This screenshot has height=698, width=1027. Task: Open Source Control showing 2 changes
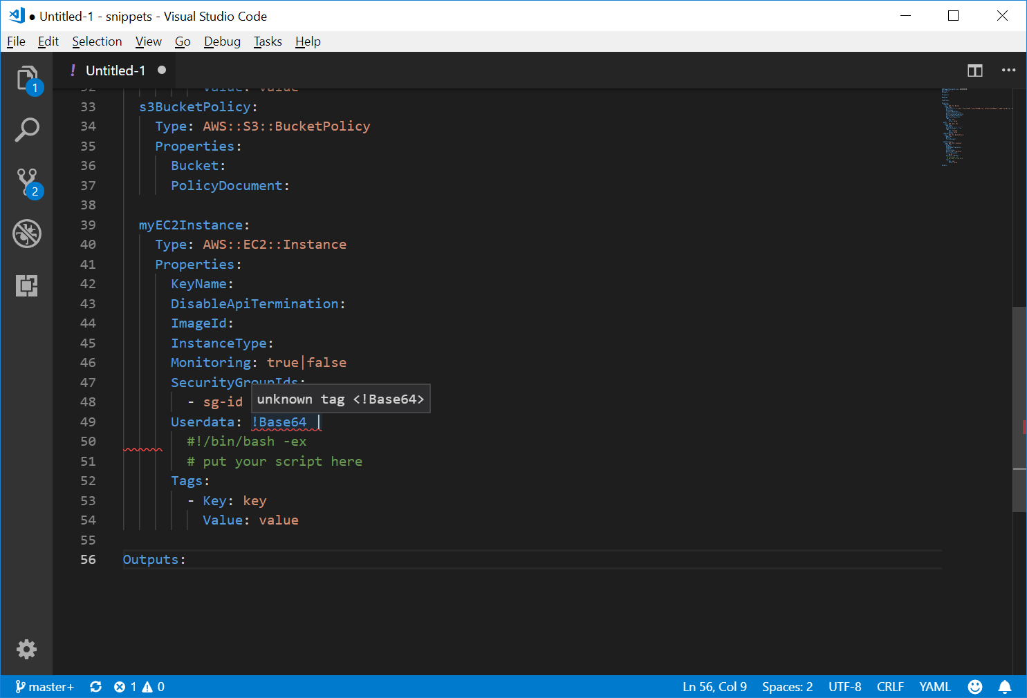point(27,181)
